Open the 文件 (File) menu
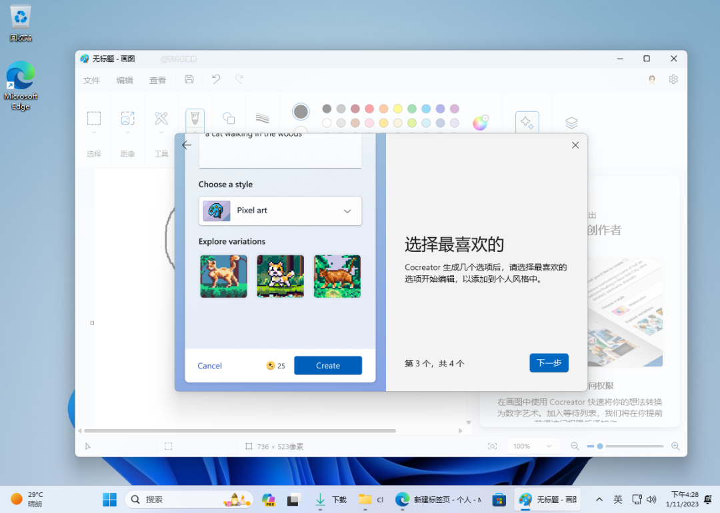The width and height of the screenshot is (720, 513). (91, 80)
